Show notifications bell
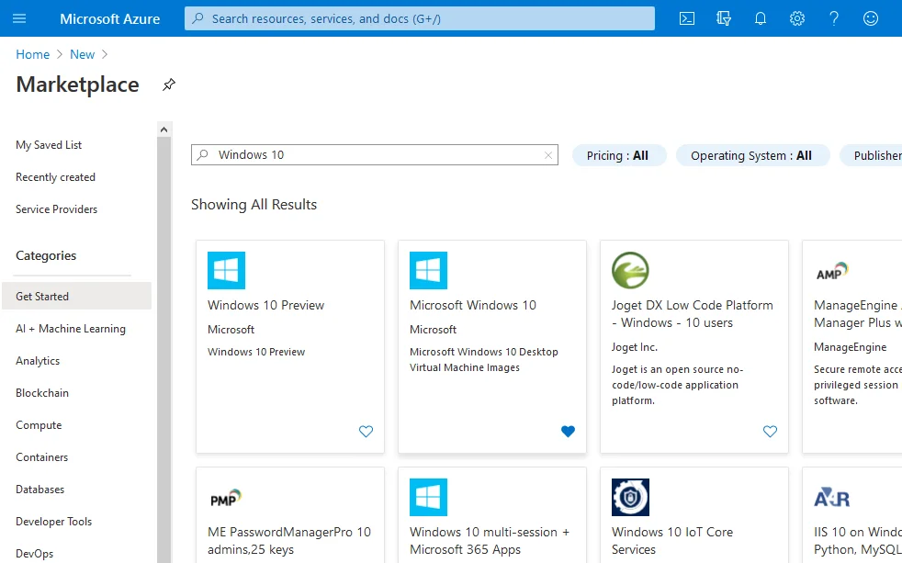The width and height of the screenshot is (902, 563). 761,18
